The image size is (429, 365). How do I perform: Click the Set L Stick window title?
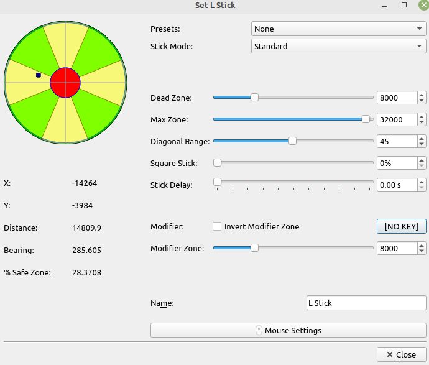215,6
